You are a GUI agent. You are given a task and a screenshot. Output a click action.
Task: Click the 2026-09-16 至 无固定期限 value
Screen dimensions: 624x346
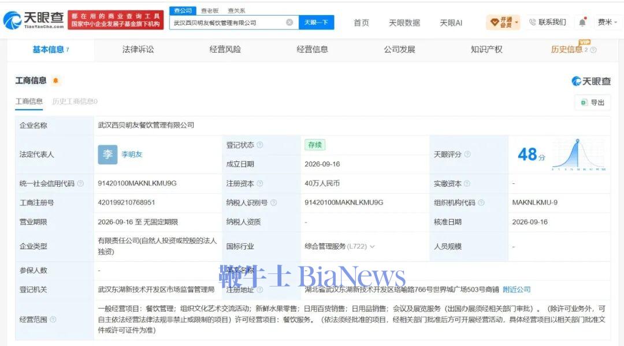point(138,222)
